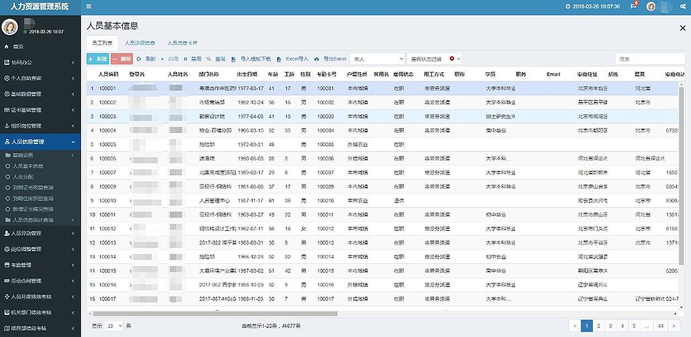Click the anchor icon beside 组织岗位管理
Image resolution: width=691 pixels, height=337 pixels.
tap(6, 125)
